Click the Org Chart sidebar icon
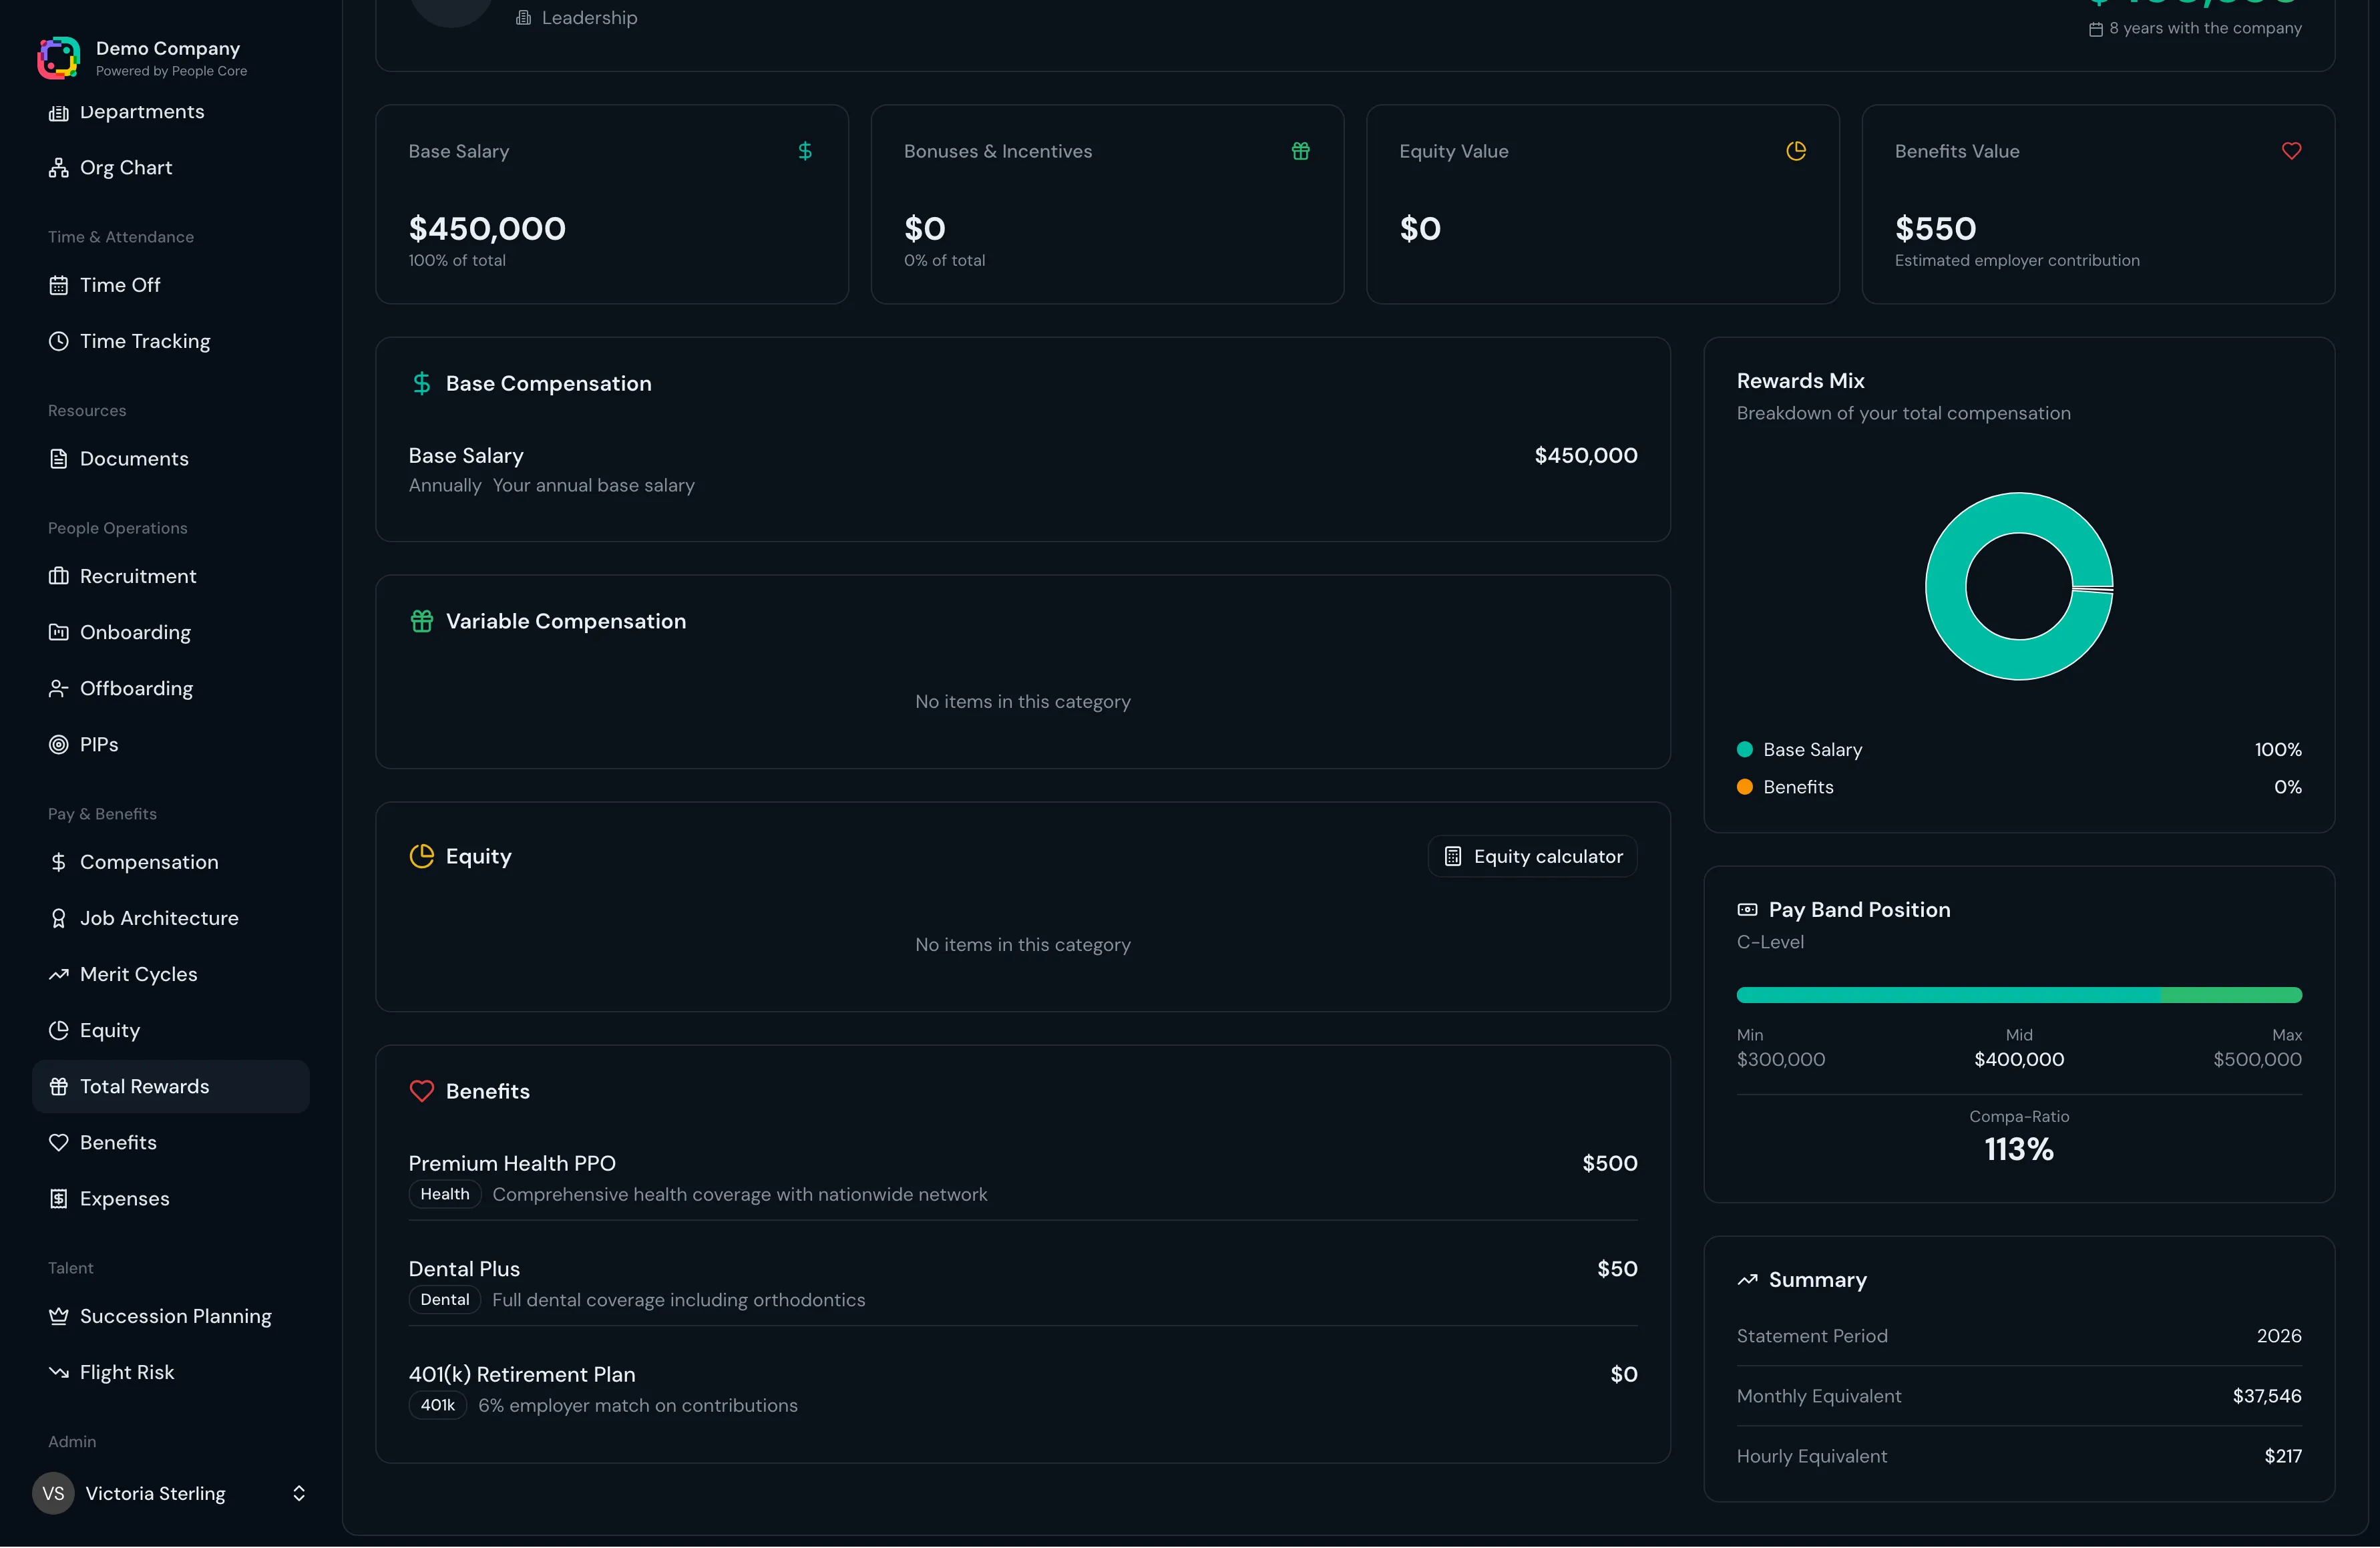2380x1548 pixels. (x=59, y=168)
